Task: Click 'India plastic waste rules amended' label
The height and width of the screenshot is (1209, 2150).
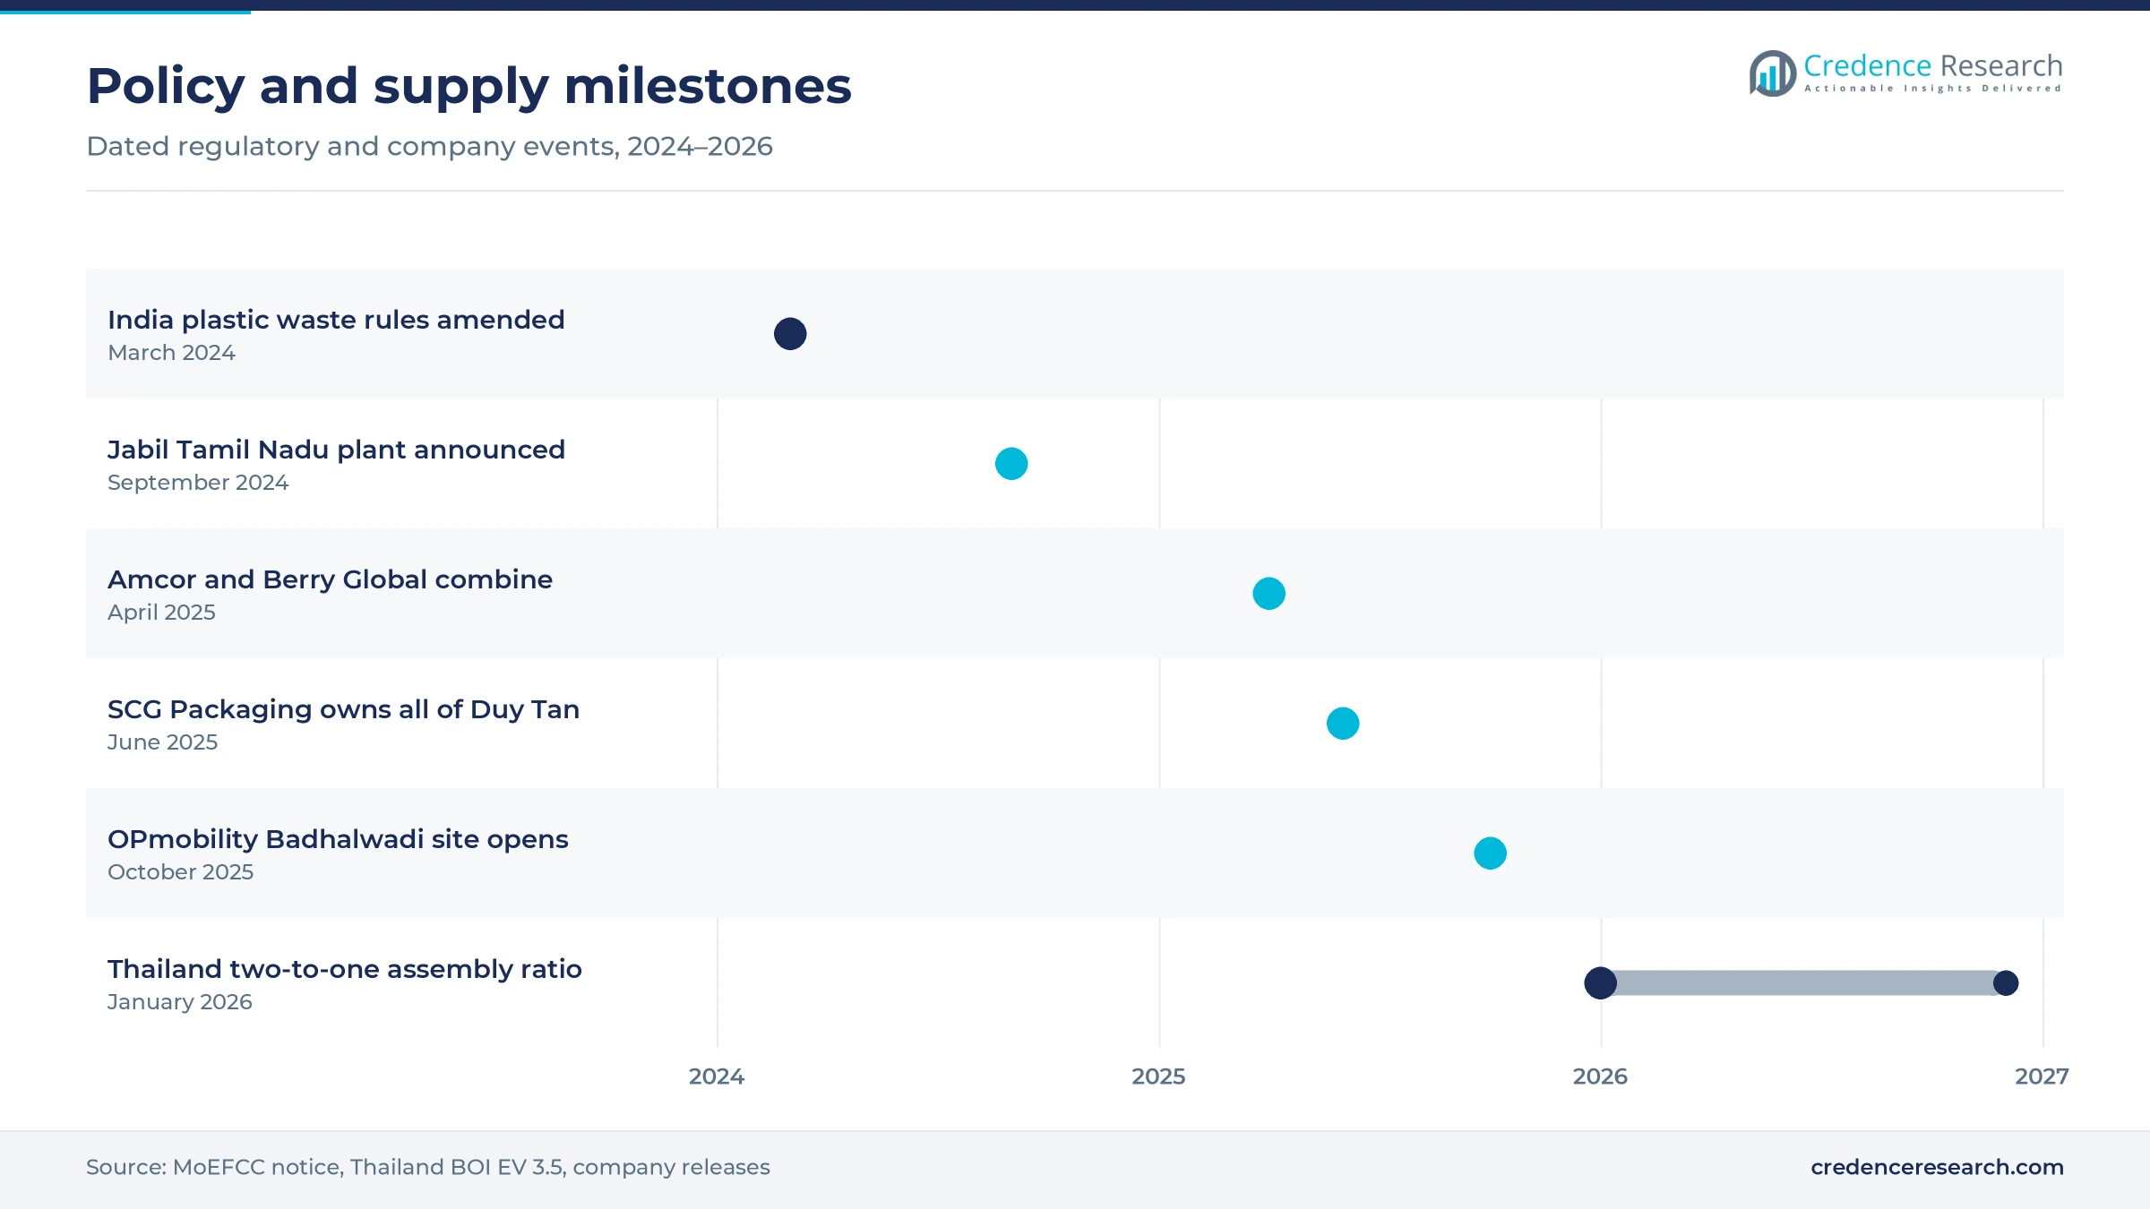Action: click(336, 320)
